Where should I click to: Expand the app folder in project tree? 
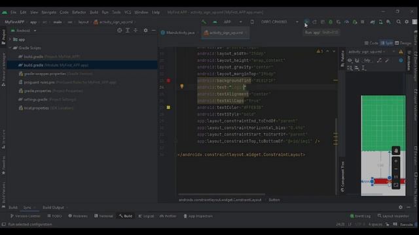(x=10, y=39)
